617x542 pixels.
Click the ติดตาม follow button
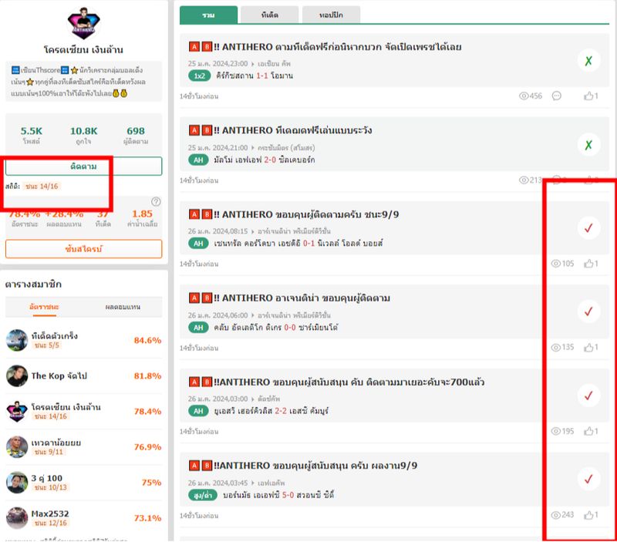(83, 166)
